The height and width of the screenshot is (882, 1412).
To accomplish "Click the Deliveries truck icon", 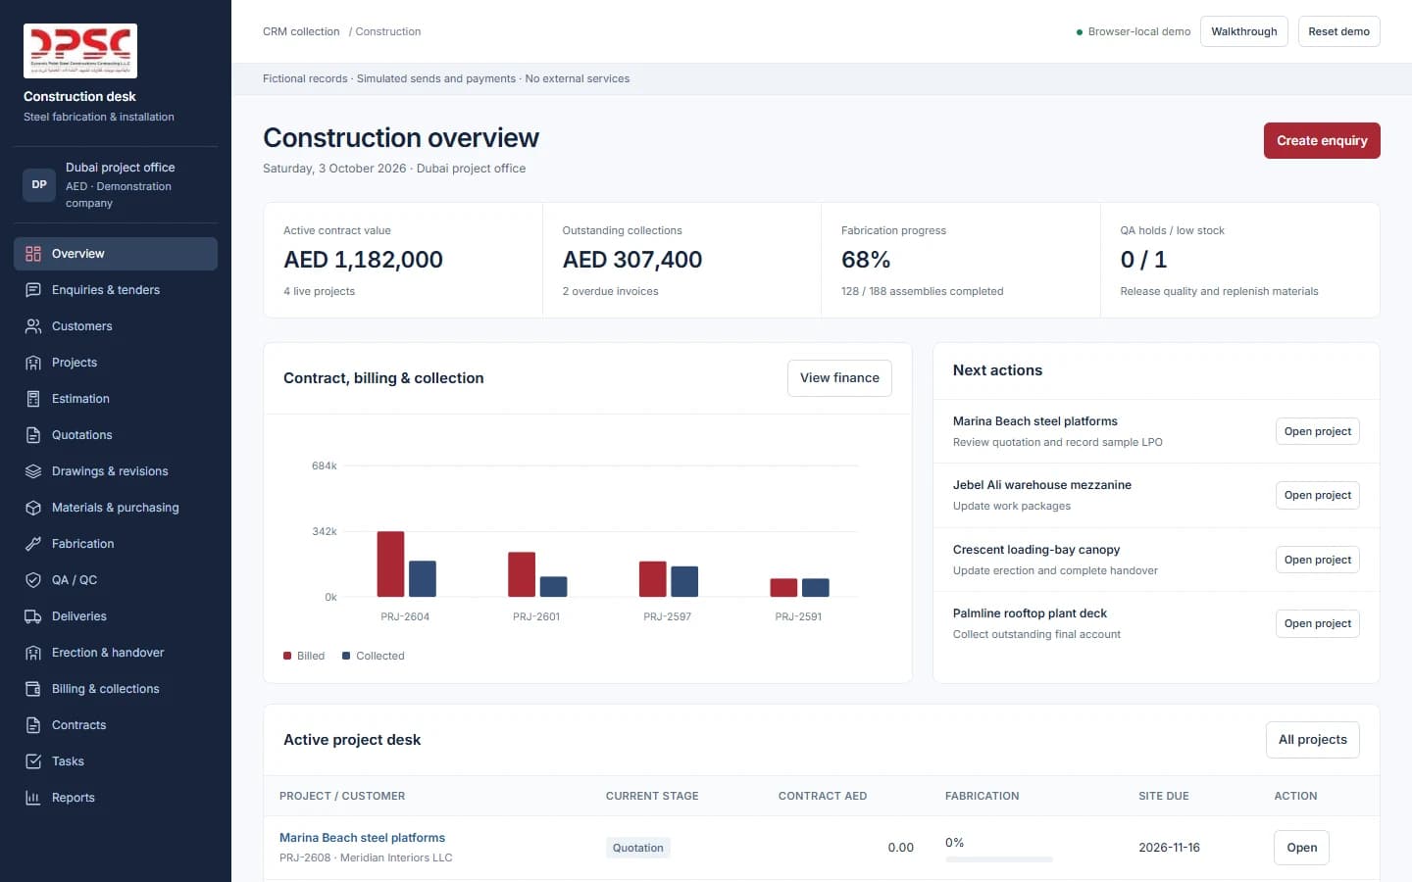I will tap(33, 616).
